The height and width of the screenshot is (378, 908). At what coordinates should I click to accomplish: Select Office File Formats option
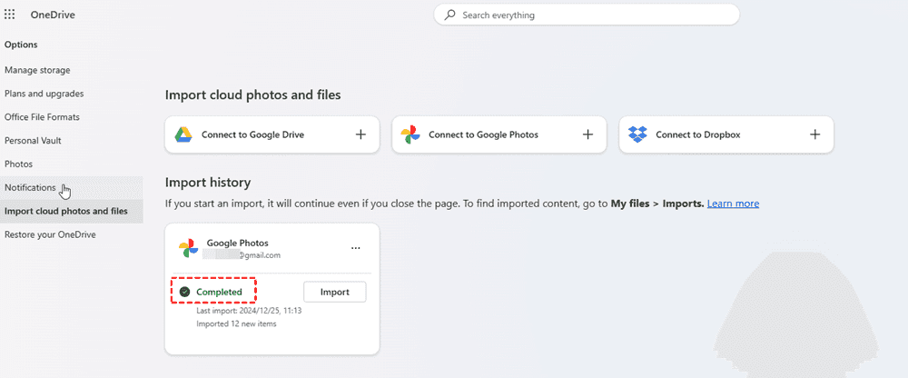42,117
